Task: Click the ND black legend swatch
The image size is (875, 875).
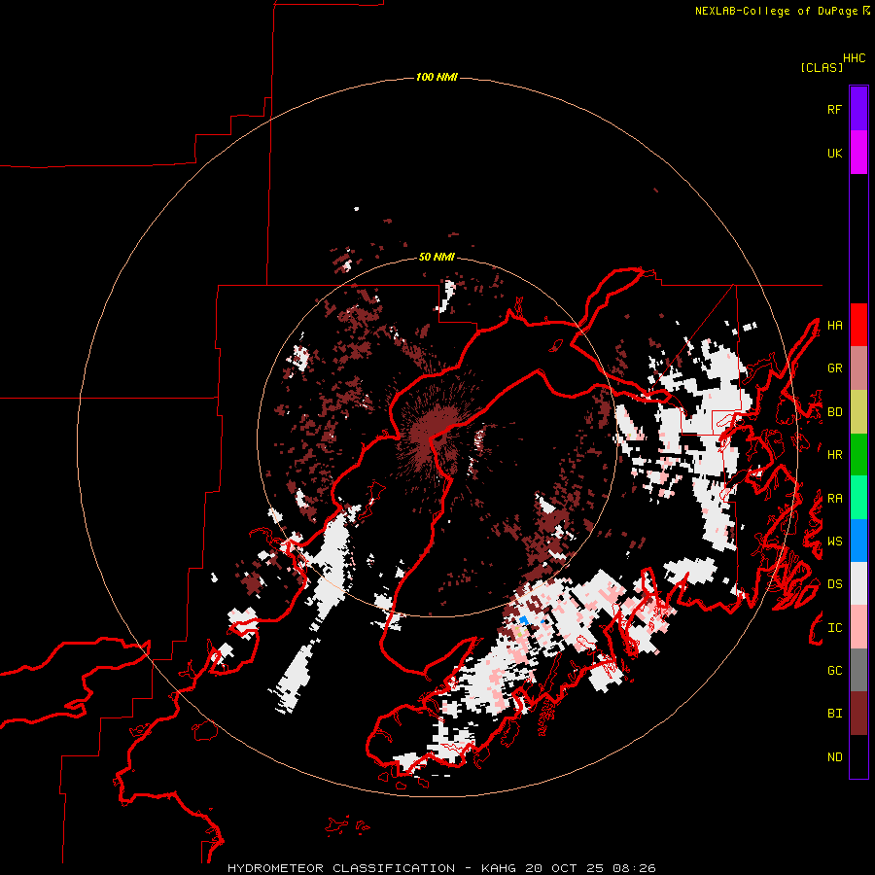Action: point(858,756)
